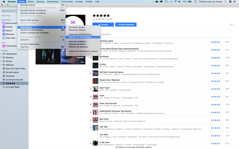Select the Circles track title
The width and height of the screenshot is (239, 149).
(103, 64)
